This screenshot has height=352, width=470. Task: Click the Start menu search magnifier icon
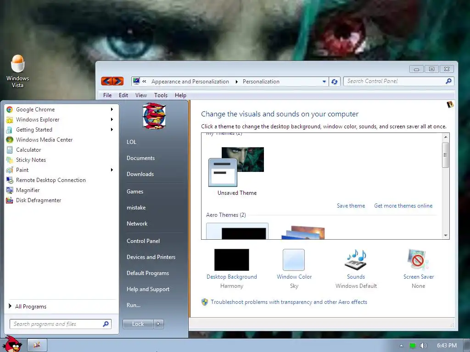106,324
